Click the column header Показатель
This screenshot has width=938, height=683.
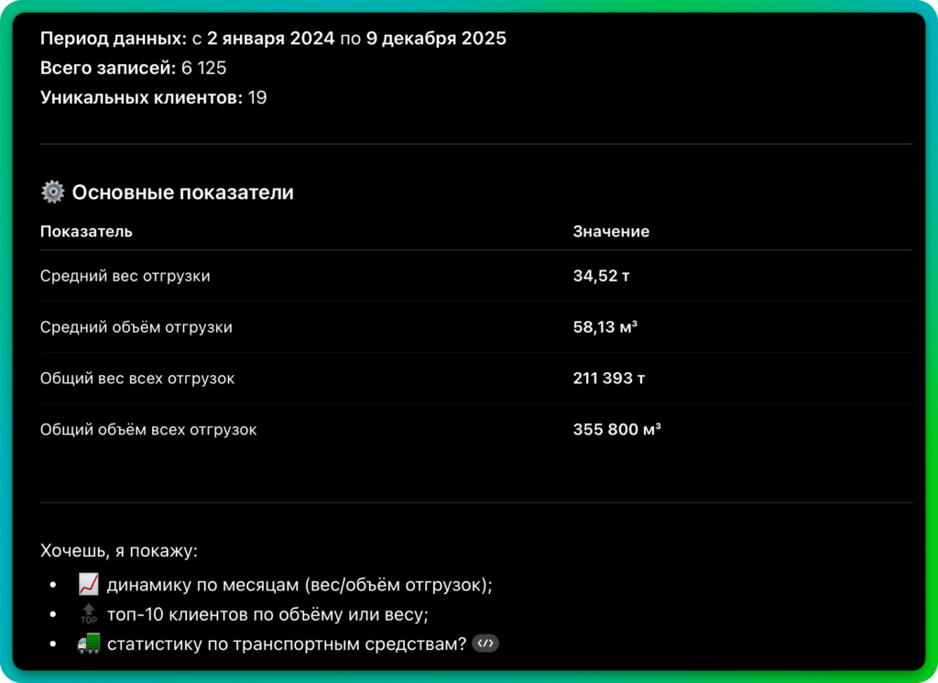tap(86, 232)
